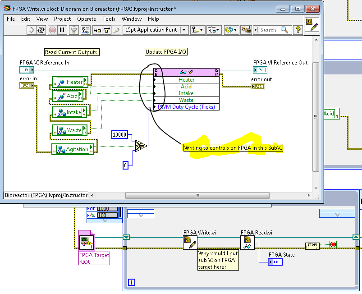Click FPGA Write.vi subVI in back window
This screenshot has width=362, height=294.
point(190,243)
